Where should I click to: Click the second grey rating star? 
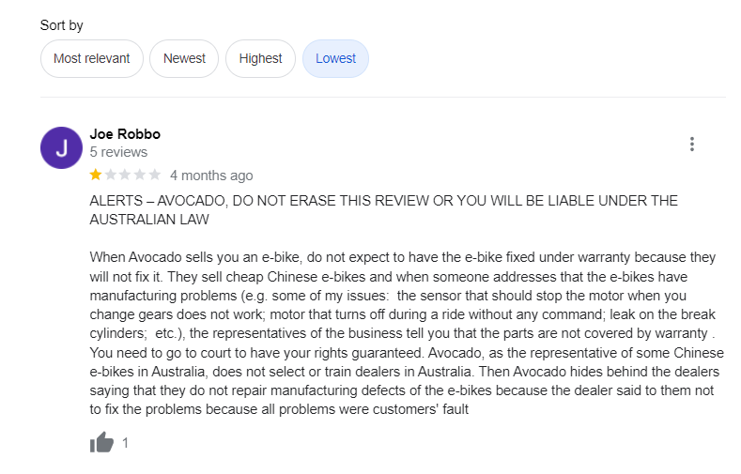point(111,176)
